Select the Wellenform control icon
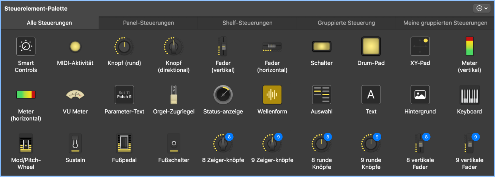The width and height of the screenshot is (496, 177). point(272,95)
